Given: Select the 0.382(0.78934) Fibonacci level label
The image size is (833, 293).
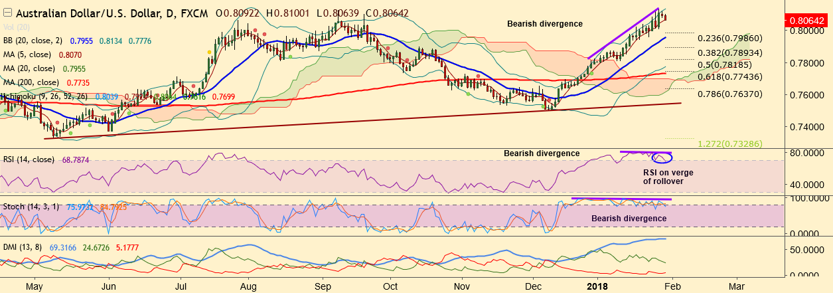Looking at the screenshot, I should (x=729, y=52).
